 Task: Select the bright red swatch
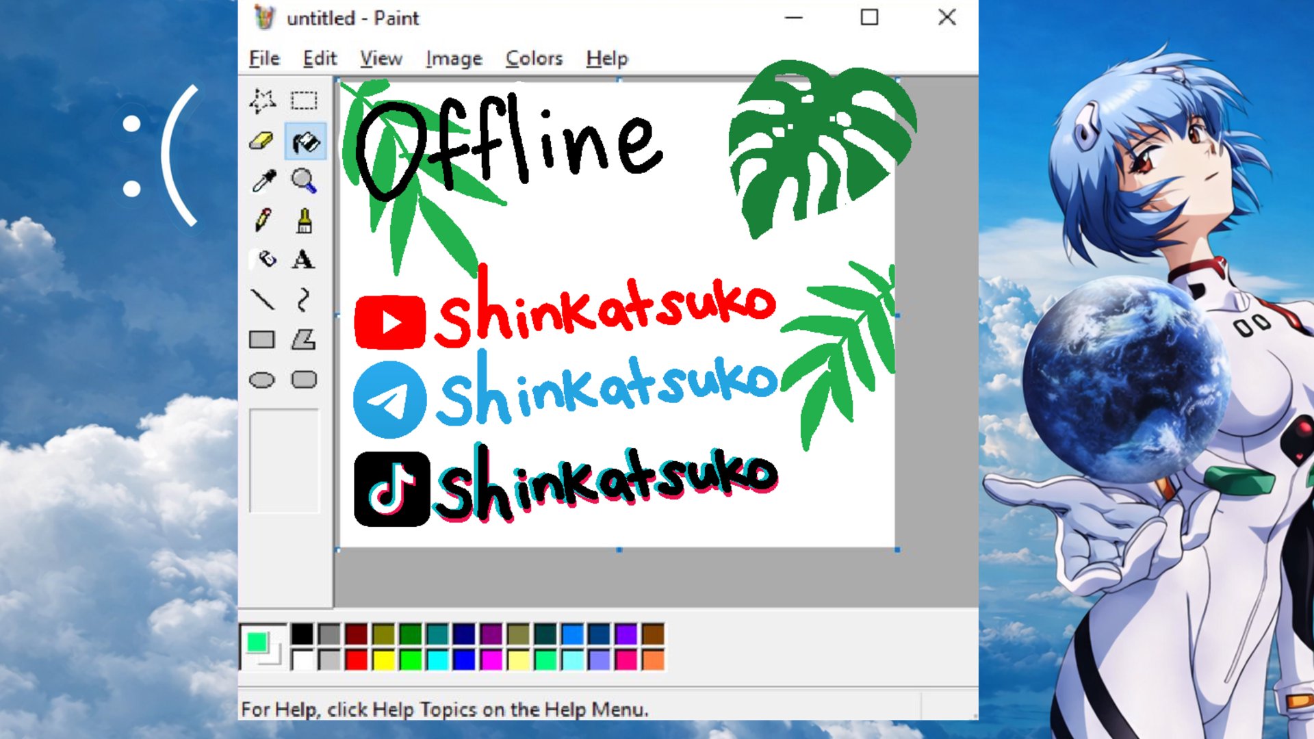click(356, 660)
